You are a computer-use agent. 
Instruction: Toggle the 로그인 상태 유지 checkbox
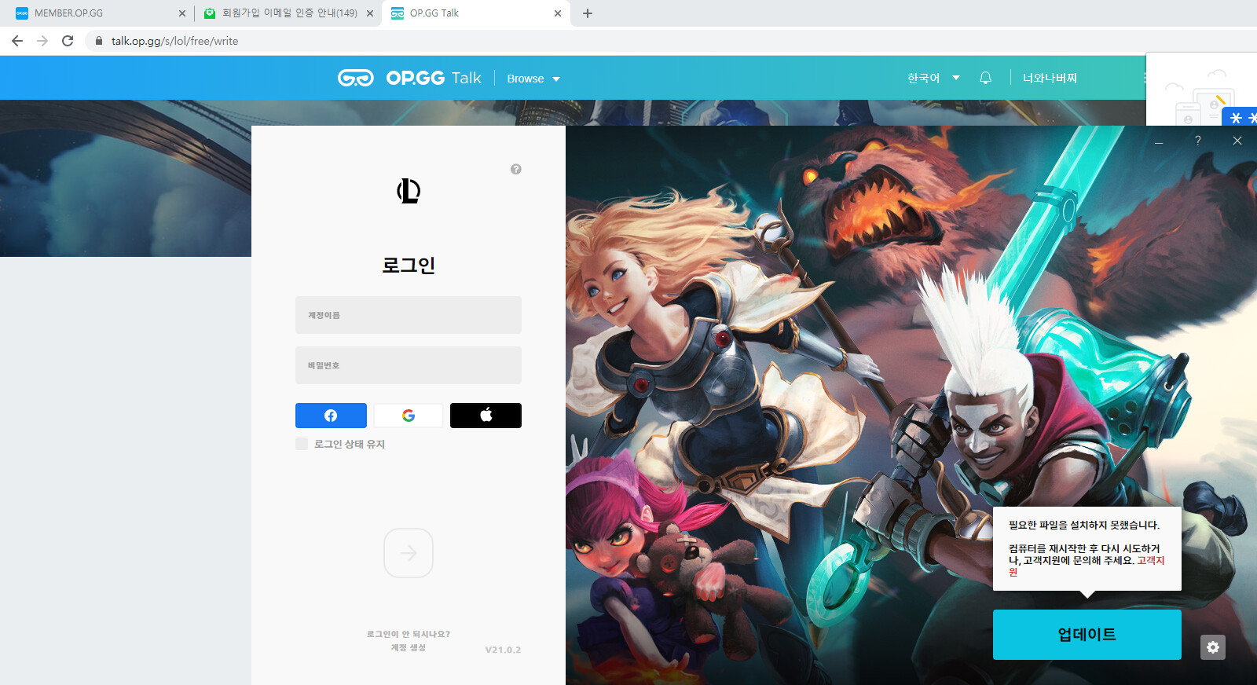(302, 444)
